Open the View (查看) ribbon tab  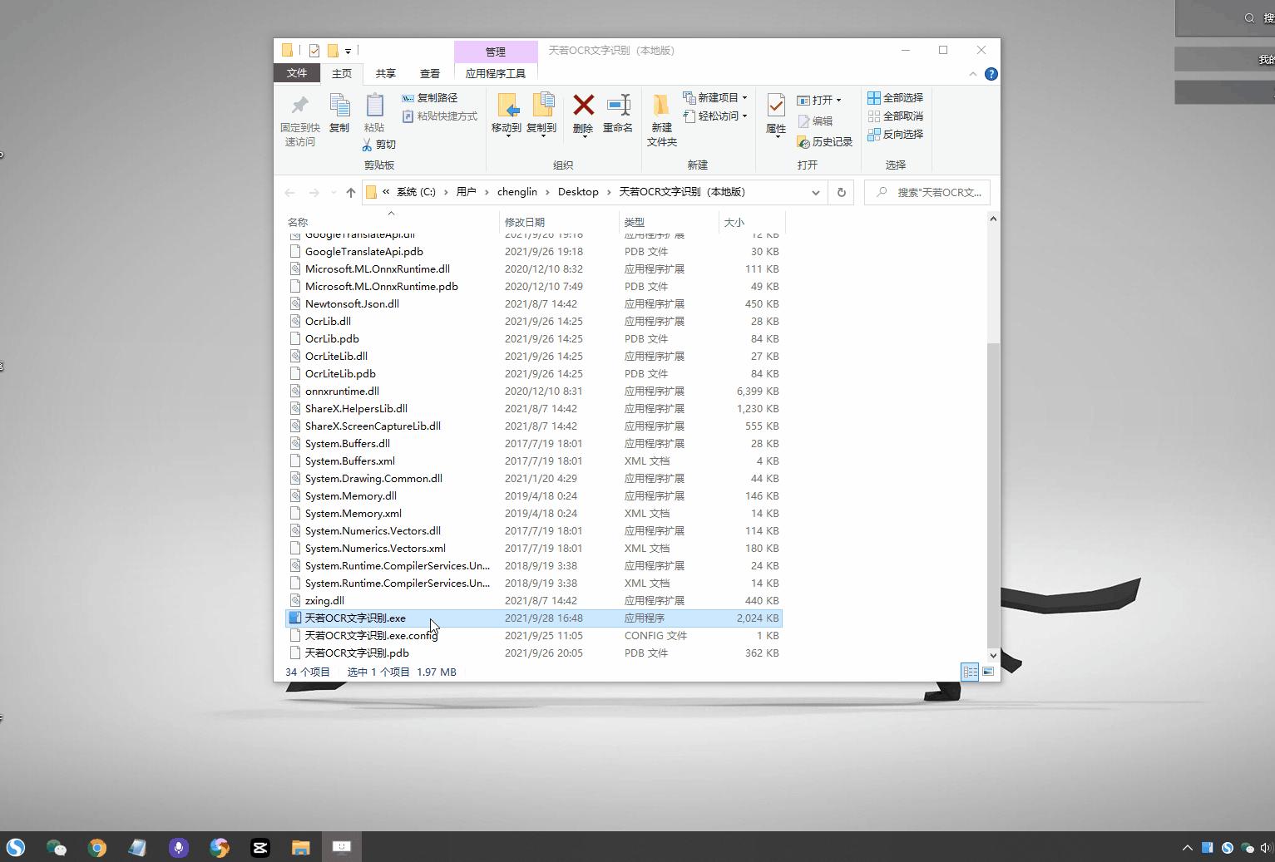pyautogui.click(x=429, y=73)
